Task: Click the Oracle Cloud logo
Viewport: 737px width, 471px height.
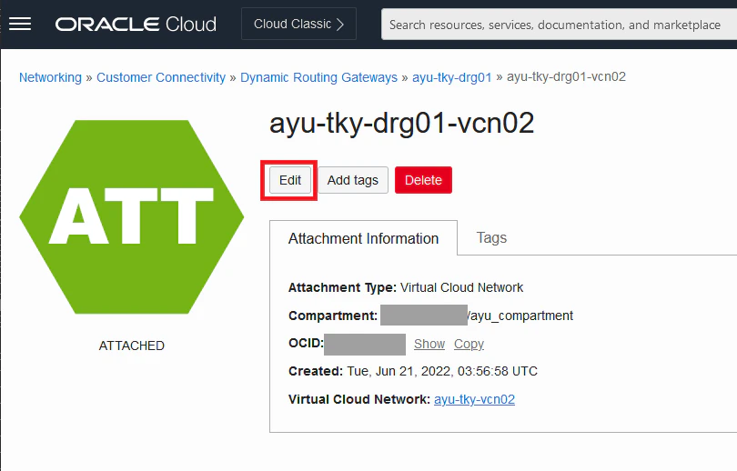Action: point(136,24)
